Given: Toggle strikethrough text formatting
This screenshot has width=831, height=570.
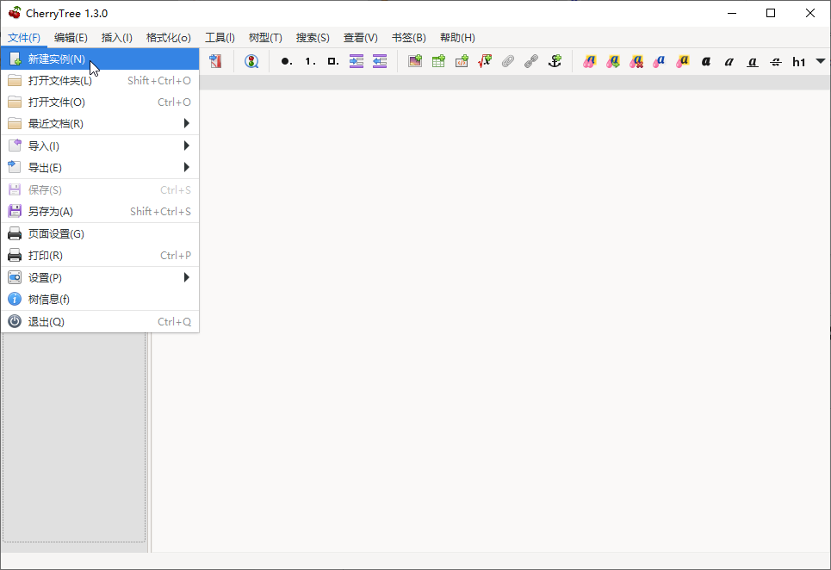Looking at the screenshot, I should pyautogui.click(x=775, y=62).
